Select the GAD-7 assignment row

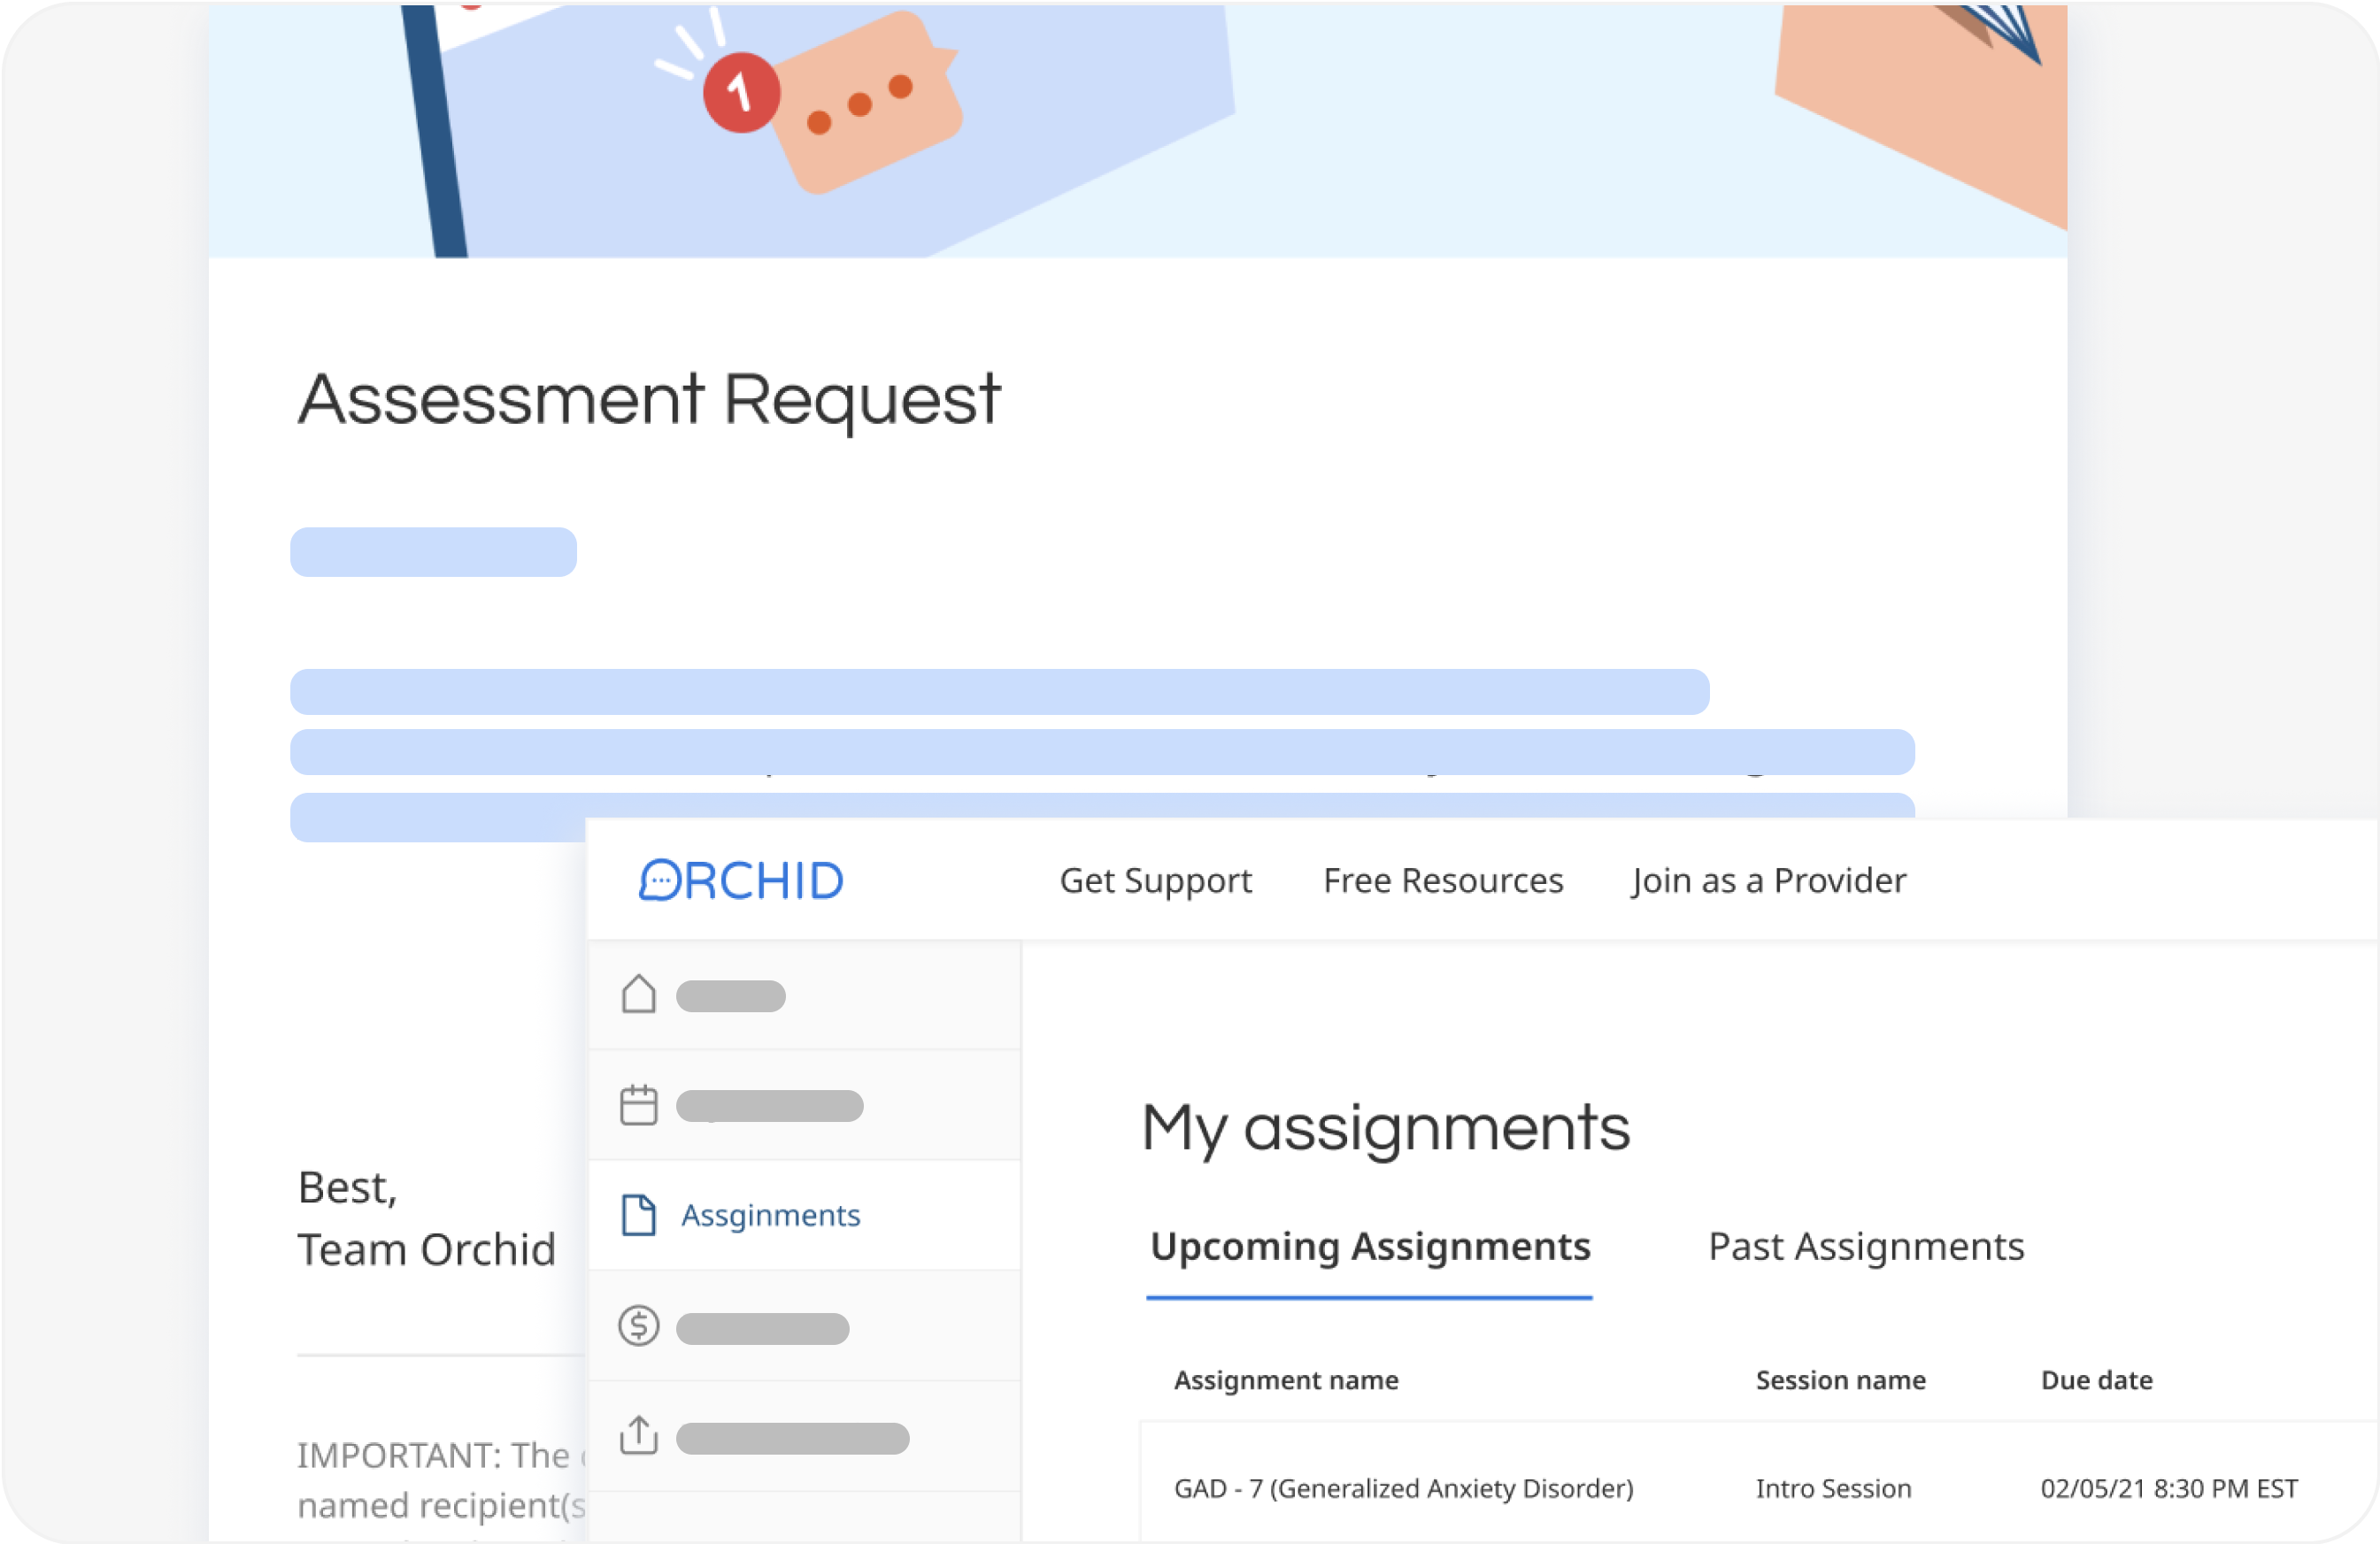coord(1403,1488)
